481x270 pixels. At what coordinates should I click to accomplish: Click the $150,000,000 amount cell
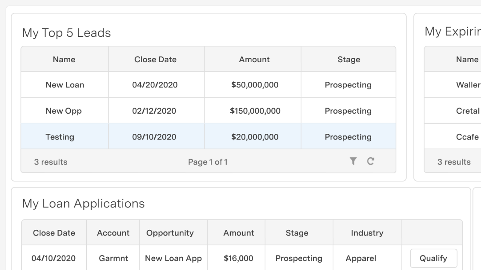click(255, 111)
